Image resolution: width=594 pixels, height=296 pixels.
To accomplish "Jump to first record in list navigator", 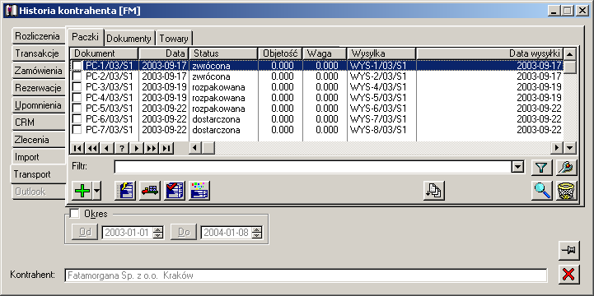I will (77, 148).
